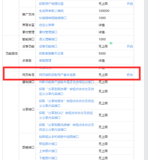This screenshot has width=148, height=160.
Task: Click 修改 for the 网页授权 row
Action: click(x=130, y=75)
